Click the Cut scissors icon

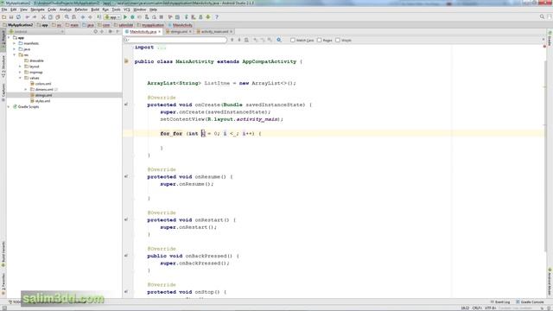coord(43,17)
